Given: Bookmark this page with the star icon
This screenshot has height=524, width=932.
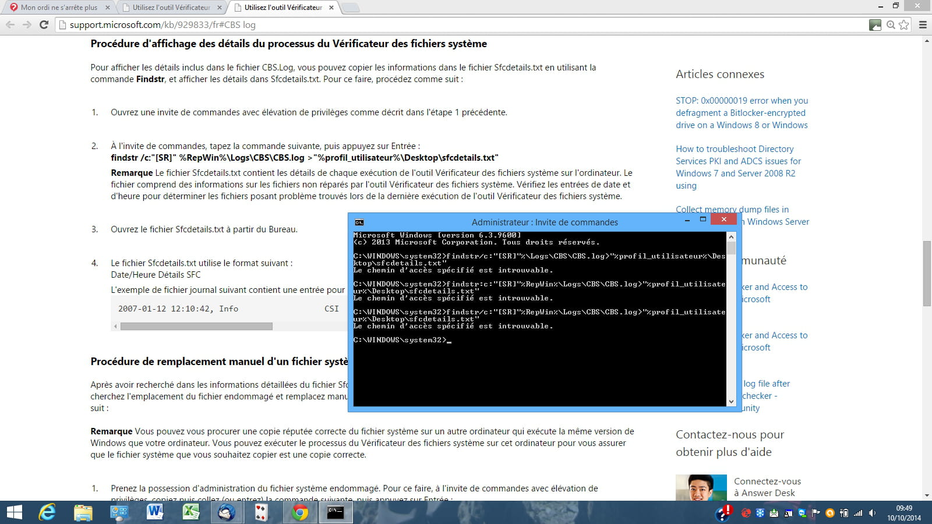Looking at the screenshot, I should pyautogui.click(x=903, y=24).
